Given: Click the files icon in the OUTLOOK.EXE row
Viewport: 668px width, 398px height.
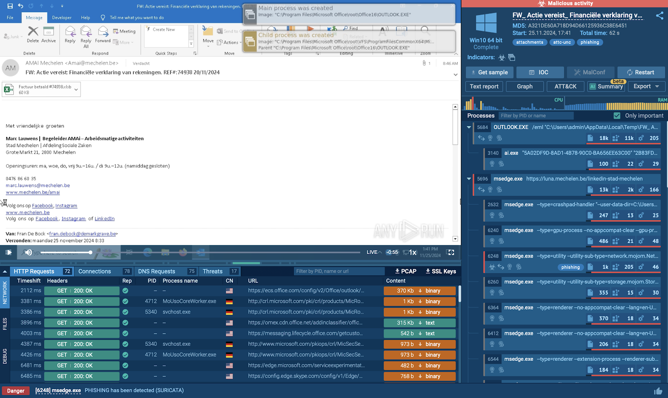Looking at the screenshot, I should pos(590,138).
